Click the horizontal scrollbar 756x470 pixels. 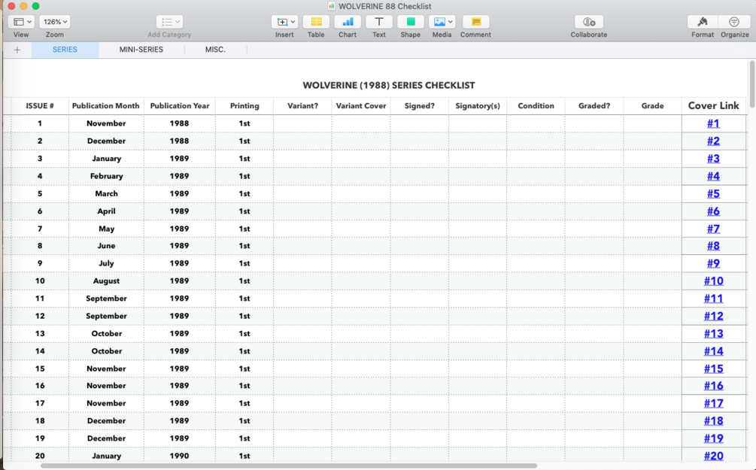coord(289,465)
